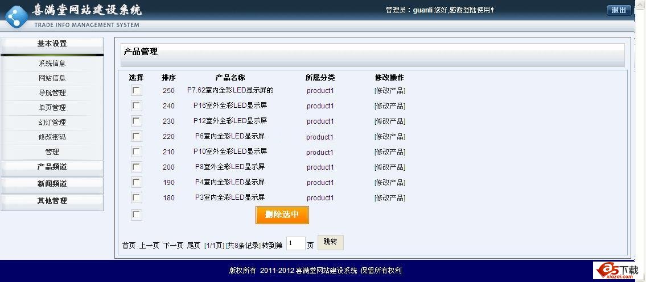This screenshot has height=282, width=646.
Task: Click 修改产品 in the P4室内全彩LED显示屏 row
Action: (x=390, y=182)
